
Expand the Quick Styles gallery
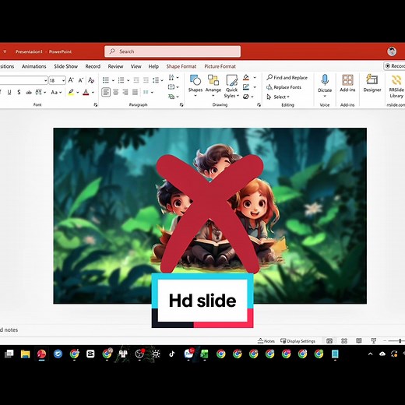238,96
